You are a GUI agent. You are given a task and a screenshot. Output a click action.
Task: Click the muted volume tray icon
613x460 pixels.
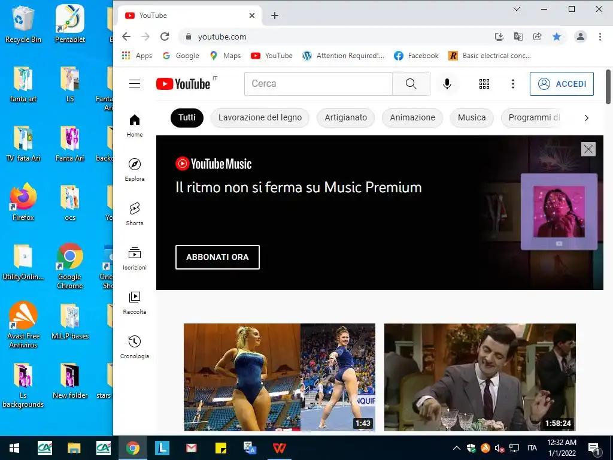(x=499, y=448)
